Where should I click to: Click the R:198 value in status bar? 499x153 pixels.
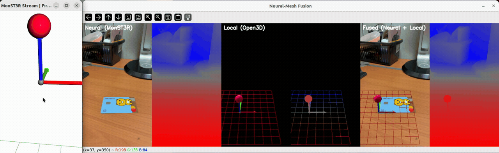click(120, 150)
